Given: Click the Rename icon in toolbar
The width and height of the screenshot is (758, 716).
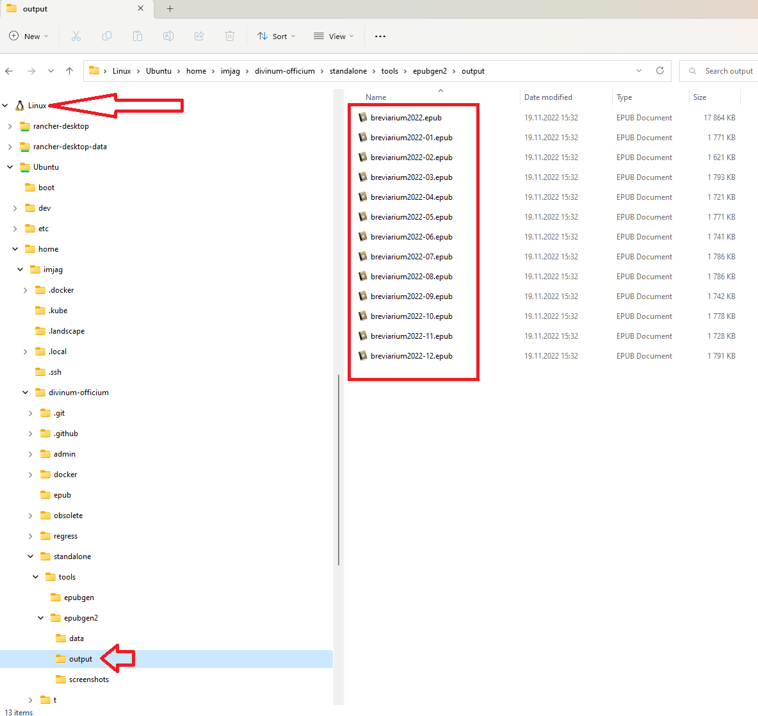Looking at the screenshot, I should (168, 37).
